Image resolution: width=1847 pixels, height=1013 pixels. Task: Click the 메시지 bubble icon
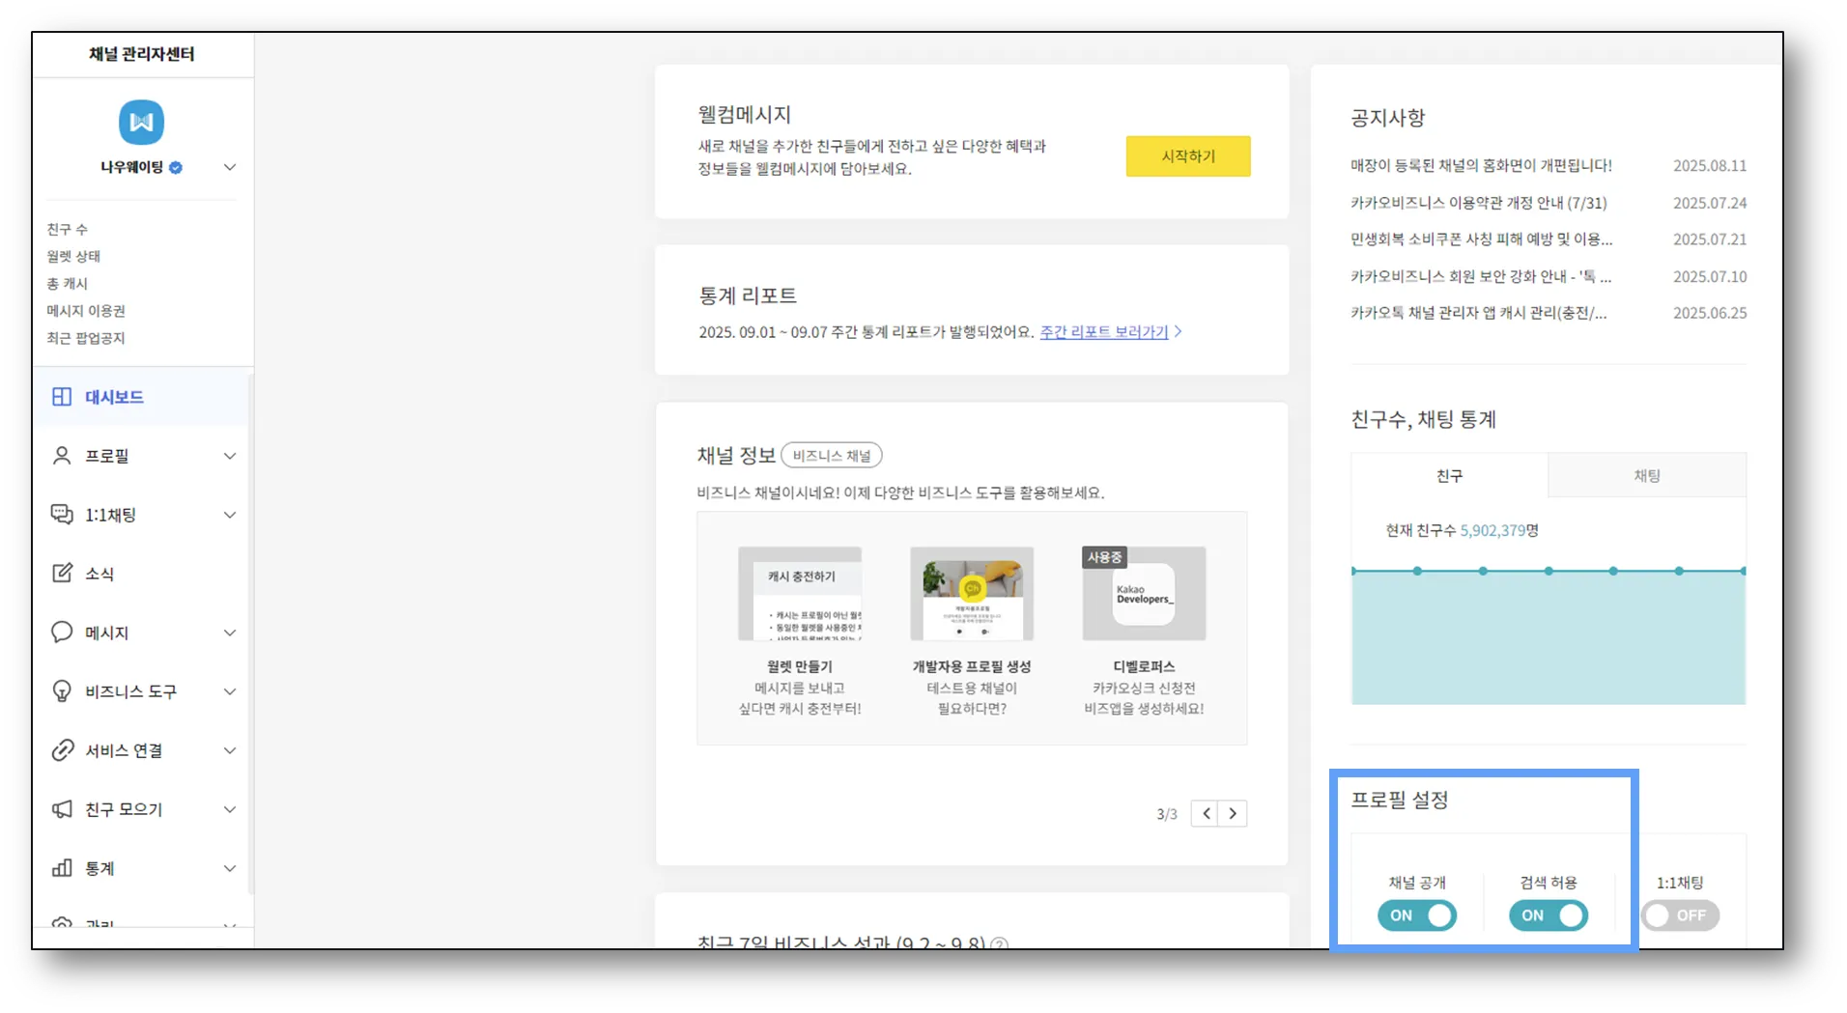[62, 632]
